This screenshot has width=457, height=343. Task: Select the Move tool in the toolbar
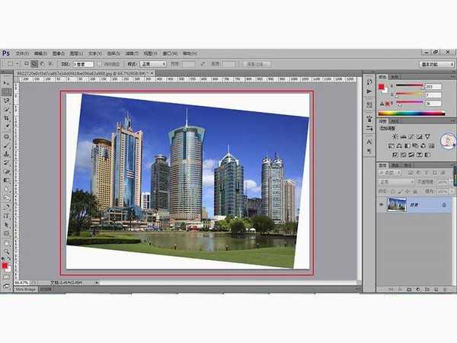7,82
